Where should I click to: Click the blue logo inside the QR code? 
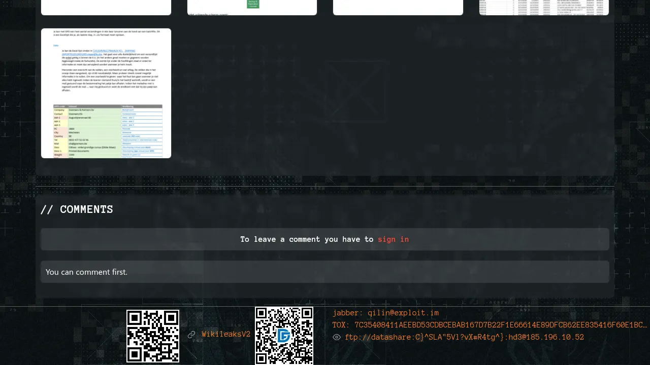[x=284, y=336]
